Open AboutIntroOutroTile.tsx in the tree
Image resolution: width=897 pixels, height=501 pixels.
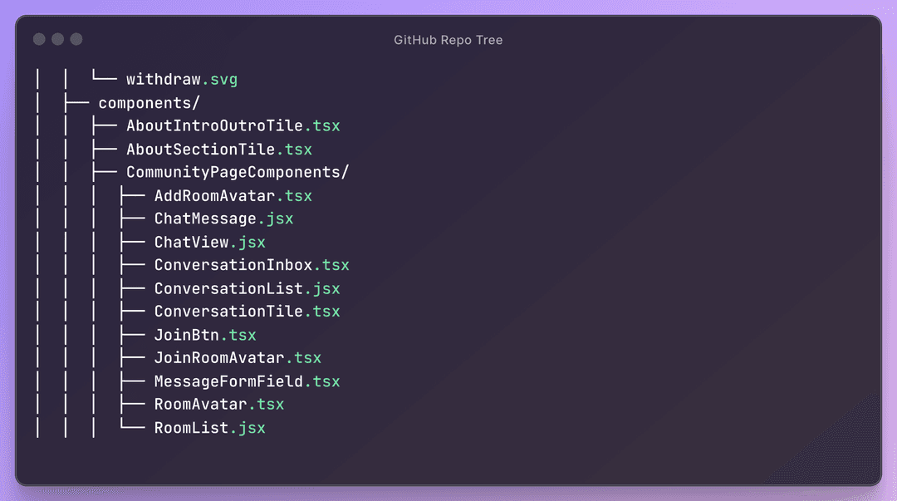tap(233, 126)
